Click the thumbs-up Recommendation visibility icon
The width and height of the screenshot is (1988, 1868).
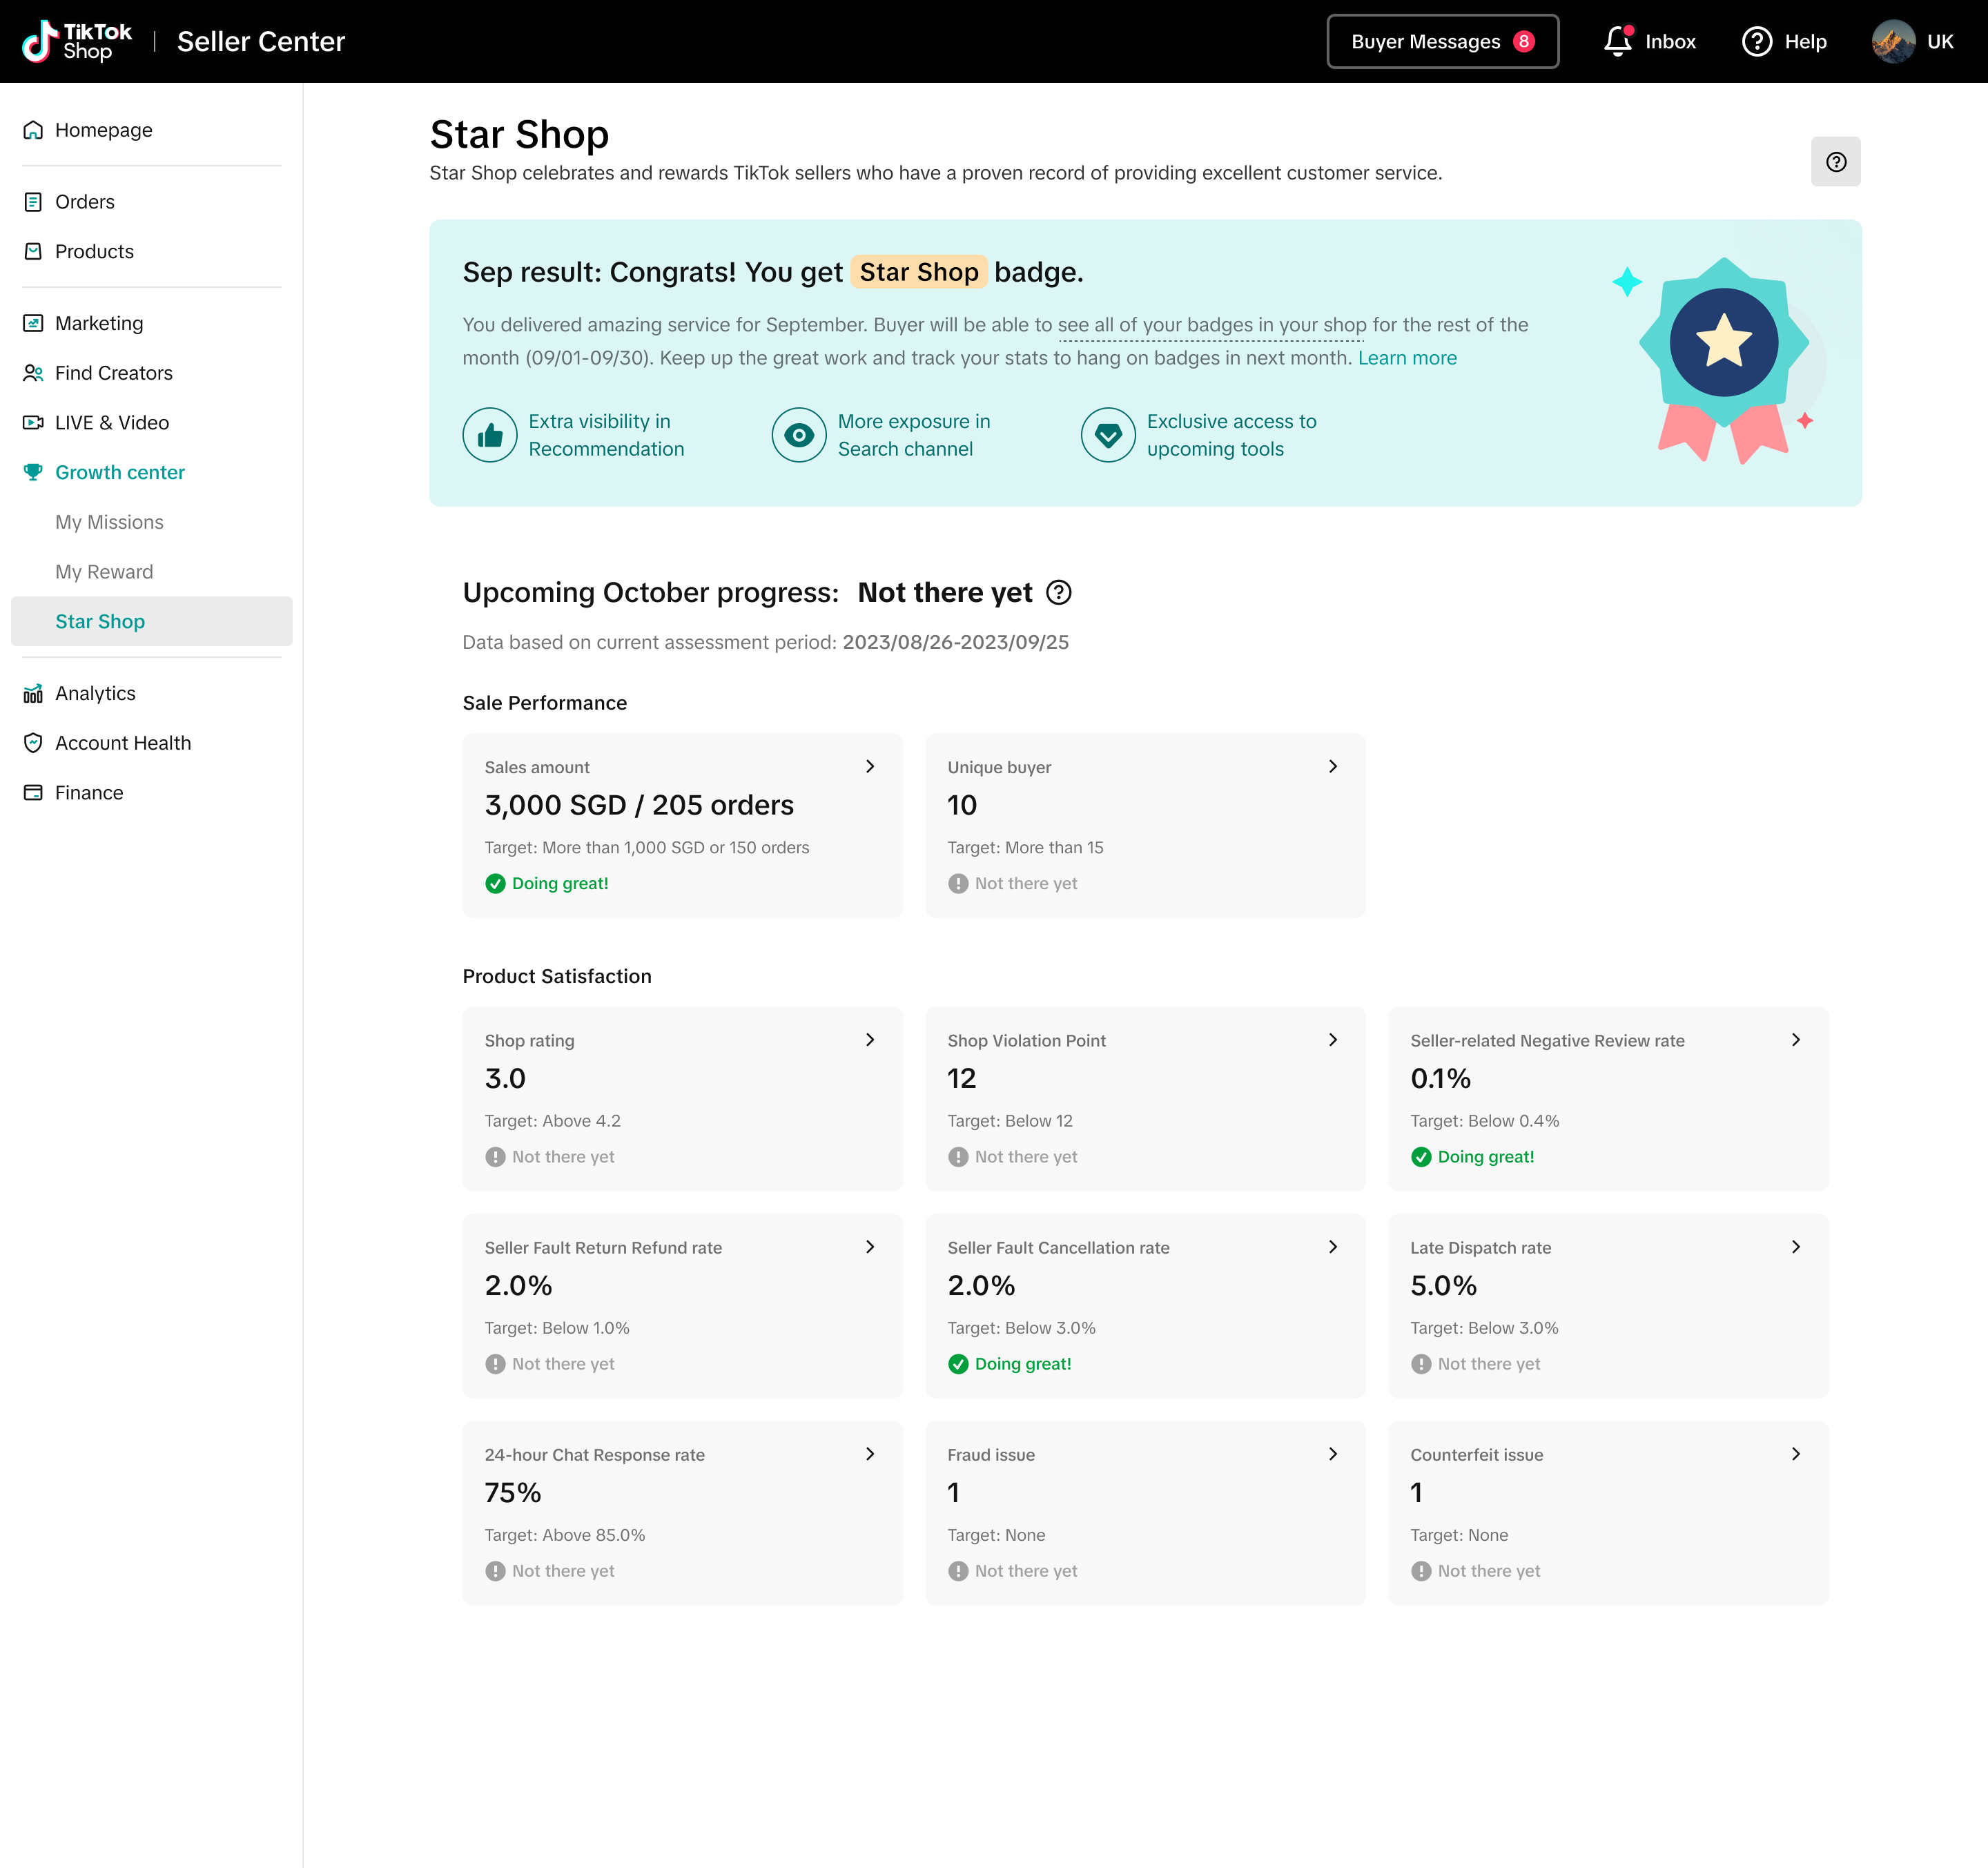(490, 435)
